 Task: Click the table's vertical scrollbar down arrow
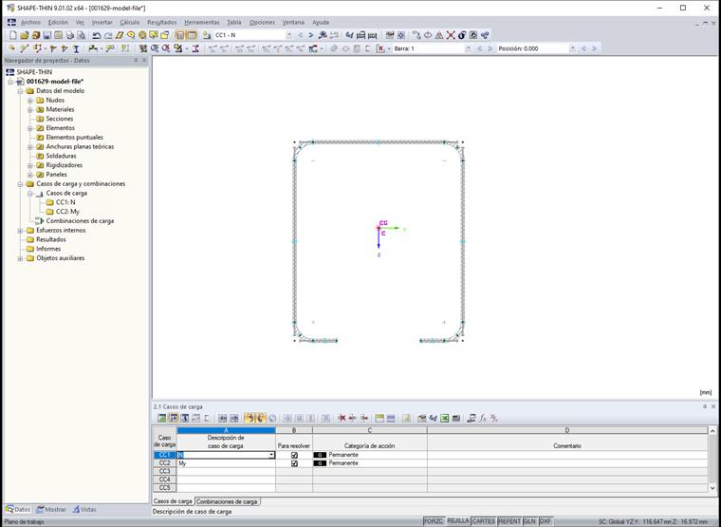(712, 488)
